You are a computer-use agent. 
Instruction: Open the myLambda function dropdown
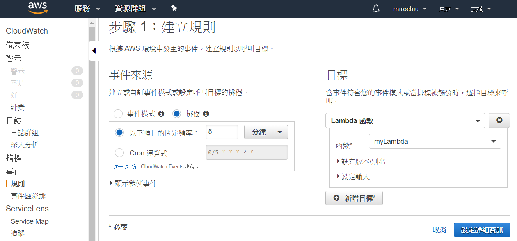[x=435, y=141]
